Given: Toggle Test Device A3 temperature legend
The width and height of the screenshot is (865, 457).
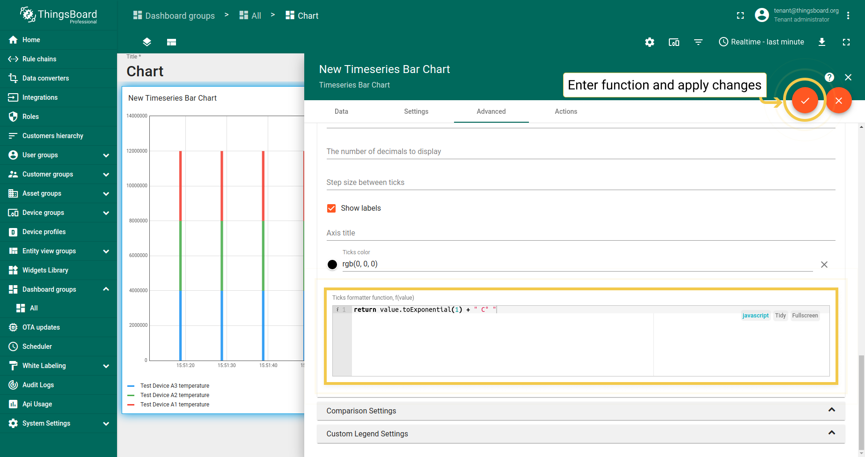Looking at the screenshot, I should tap(169, 386).
